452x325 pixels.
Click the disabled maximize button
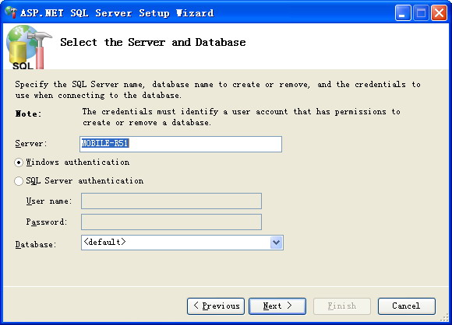[421, 13]
